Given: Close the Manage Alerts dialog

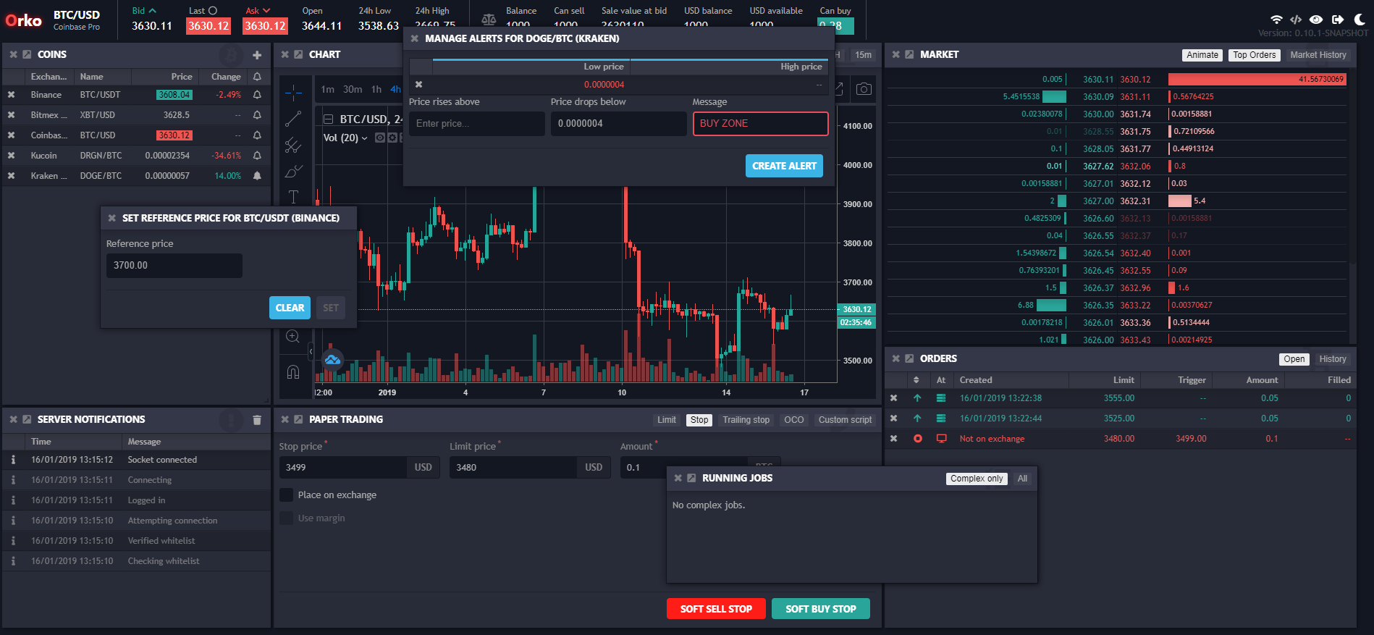Looking at the screenshot, I should [415, 38].
